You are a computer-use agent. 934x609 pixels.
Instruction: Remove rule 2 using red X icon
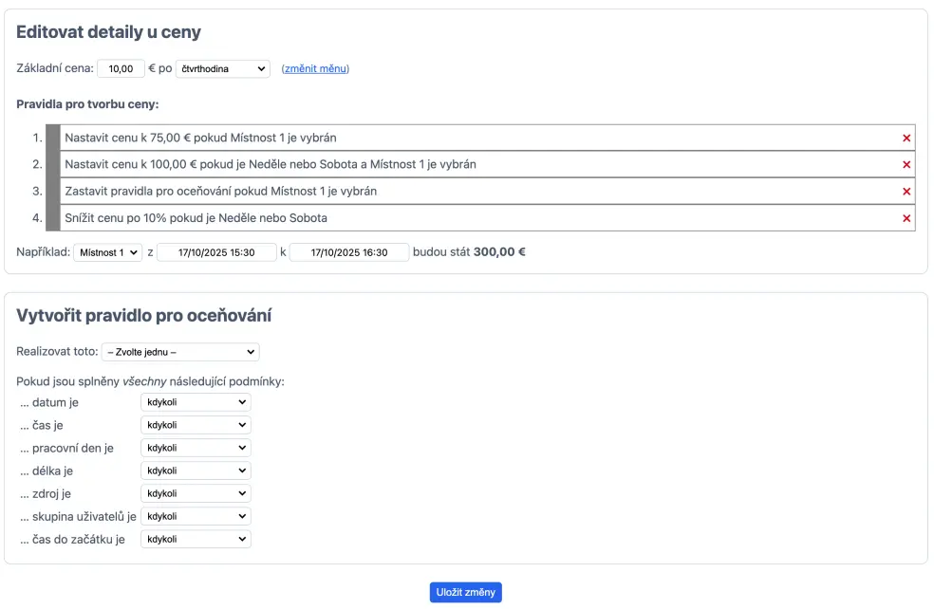tap(906, 165)
